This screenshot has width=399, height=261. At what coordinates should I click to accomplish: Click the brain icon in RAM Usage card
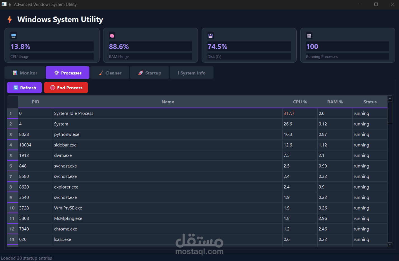(x=112, y=36)
